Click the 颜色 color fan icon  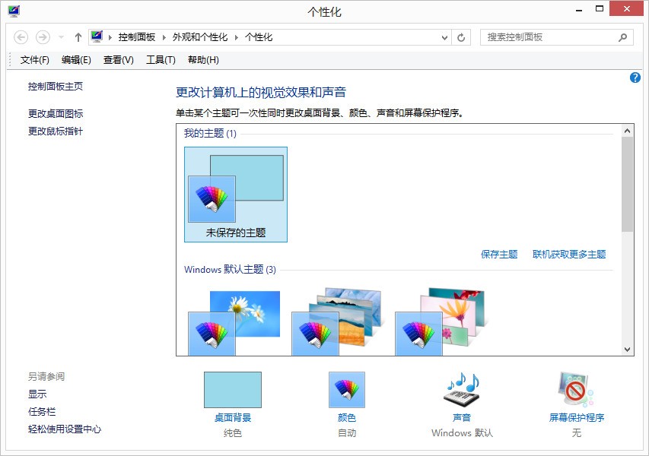click(347, 389)
